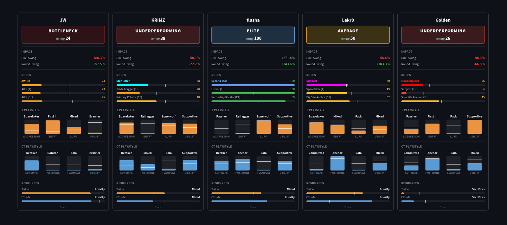Select JW's AWP (T) role label
507x225 pixels.
coord(26,89)
